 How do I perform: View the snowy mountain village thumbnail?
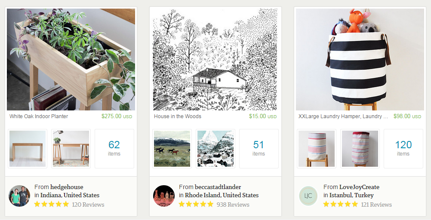tap(215, 149)
